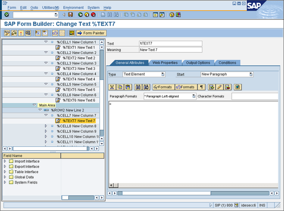Click the red Cancel icon

pos(93,15)
